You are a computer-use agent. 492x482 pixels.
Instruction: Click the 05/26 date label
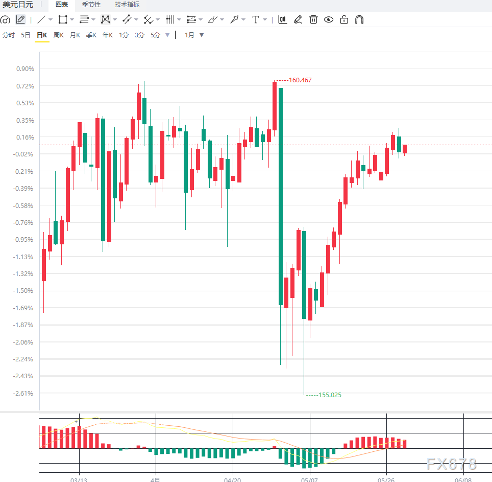pos(386,480)
